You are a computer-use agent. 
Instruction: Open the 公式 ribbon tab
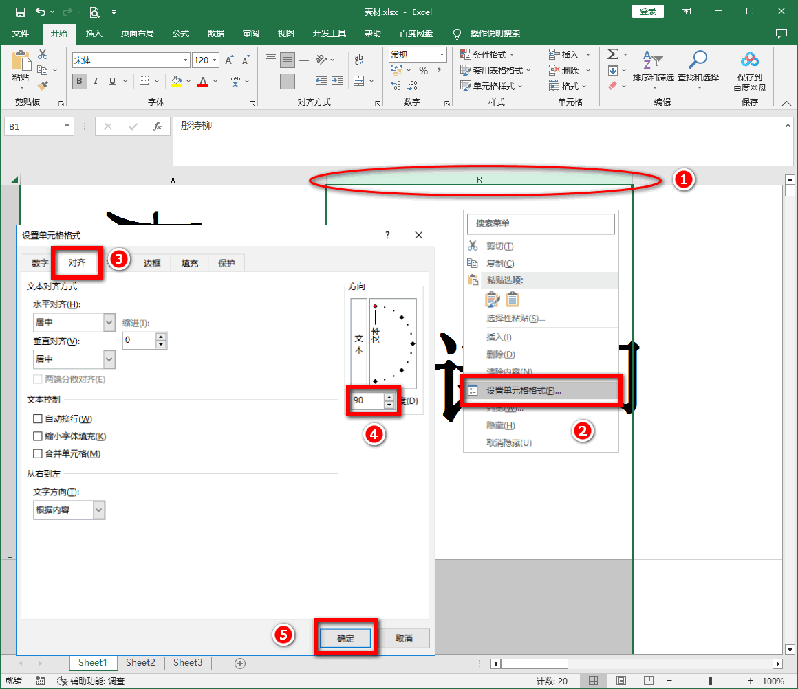tap(181, 34)
